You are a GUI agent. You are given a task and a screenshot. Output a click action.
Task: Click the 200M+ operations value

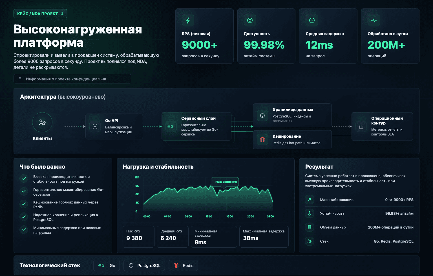pos(386,45)
